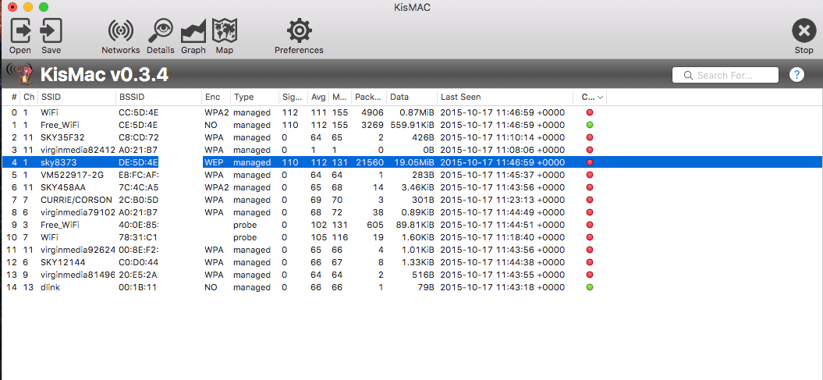The width and height of the screenshot is (823, 380).
Task: Select the SKY35F32 network row
Action: tap(412, 137)
